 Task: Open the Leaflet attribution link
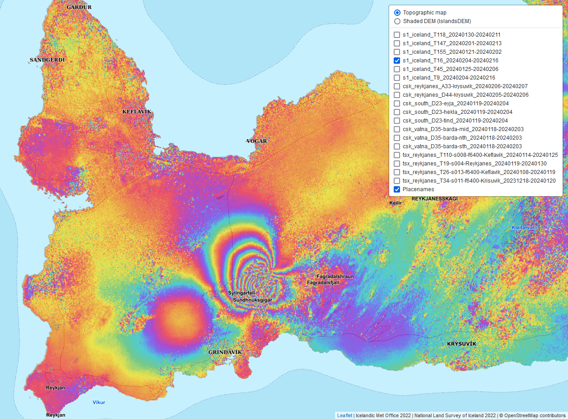point(345,415)
